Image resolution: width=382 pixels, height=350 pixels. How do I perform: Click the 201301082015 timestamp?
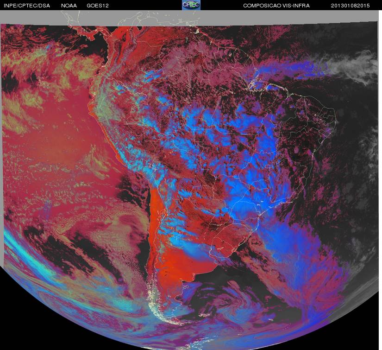(x=350, y=6)
